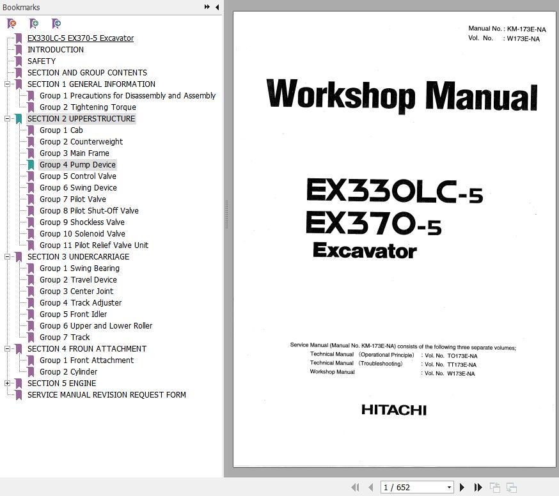Click the Workshop Manual title on the page
Viewport: 559px width, 496px height.
coord(402,96)
